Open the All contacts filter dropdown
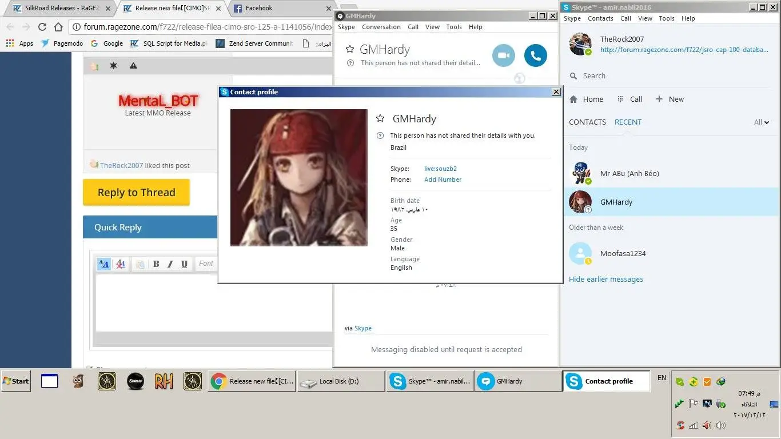781x439 pixels. point(762,122)
